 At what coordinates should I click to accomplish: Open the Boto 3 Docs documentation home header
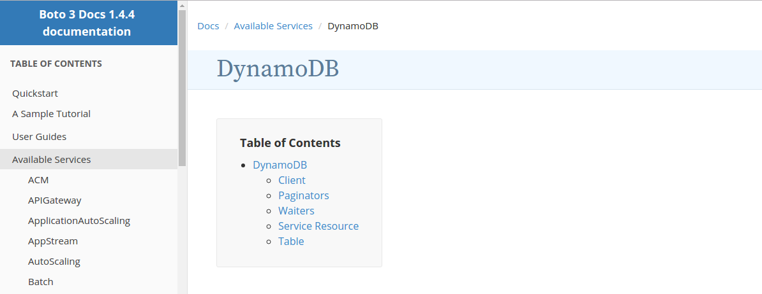(87, 23)
